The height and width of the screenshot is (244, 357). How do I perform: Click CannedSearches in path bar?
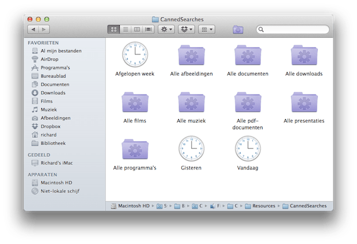[305, 206]
